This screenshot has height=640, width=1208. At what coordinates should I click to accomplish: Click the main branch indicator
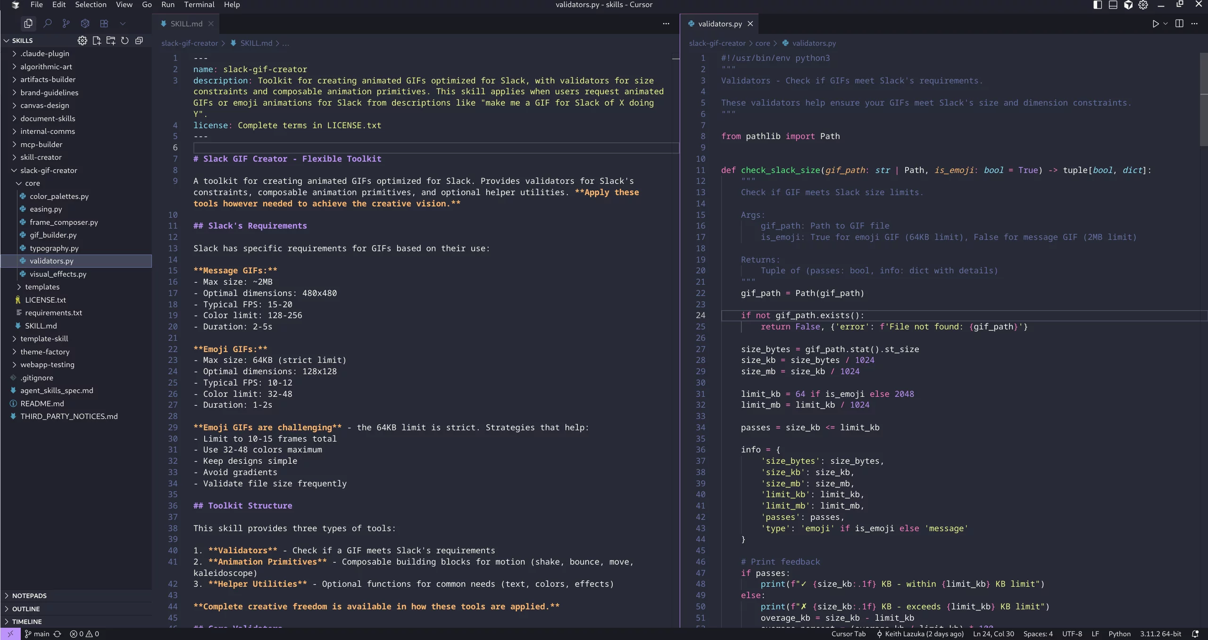[37, 634]
